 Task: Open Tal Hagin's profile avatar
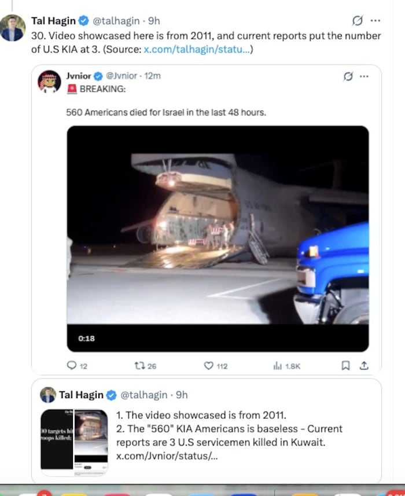[13, 24]
